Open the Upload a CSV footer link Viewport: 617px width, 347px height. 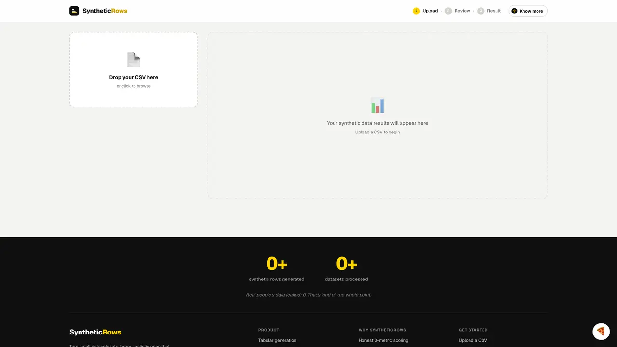[x=473, y=340]
